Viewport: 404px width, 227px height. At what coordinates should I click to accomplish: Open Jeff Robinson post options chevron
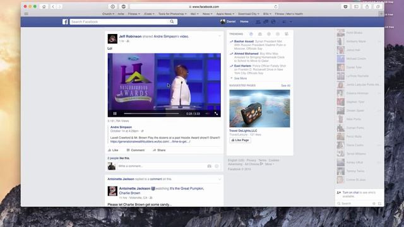point(220,36)
